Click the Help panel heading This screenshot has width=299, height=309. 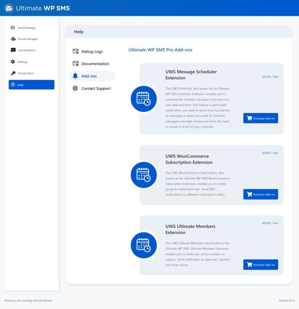point(79,32)
